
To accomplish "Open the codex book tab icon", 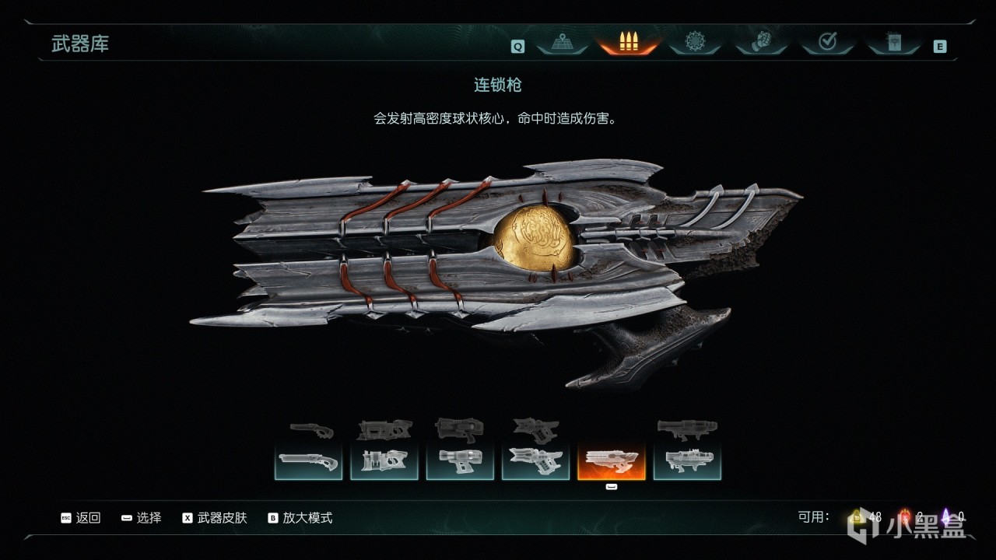I will click(x=894, y=43).
